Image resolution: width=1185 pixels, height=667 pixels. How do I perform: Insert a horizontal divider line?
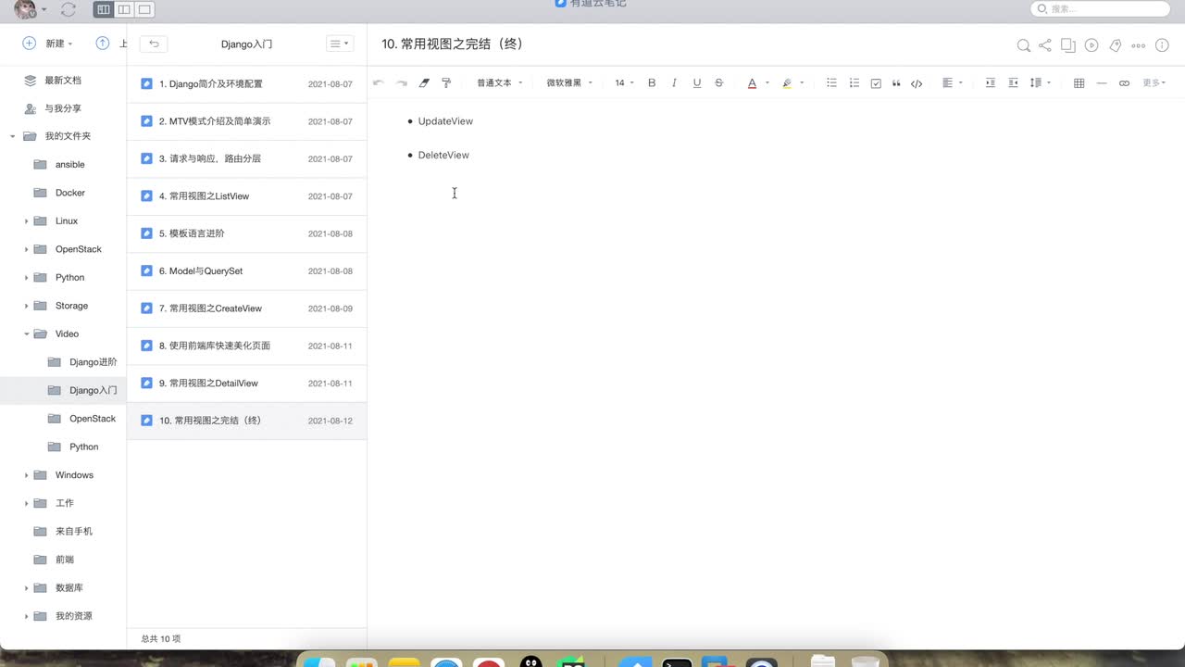click(x=1102, y=82)
